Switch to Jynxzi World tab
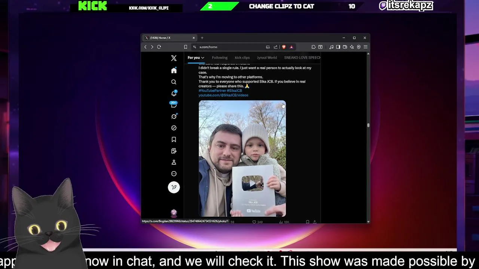 click(267, 58)
